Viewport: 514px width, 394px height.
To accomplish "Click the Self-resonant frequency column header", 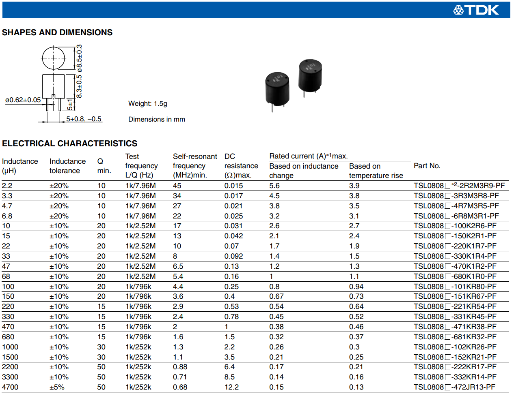I will pyautogui.click(x=194, y=166).
